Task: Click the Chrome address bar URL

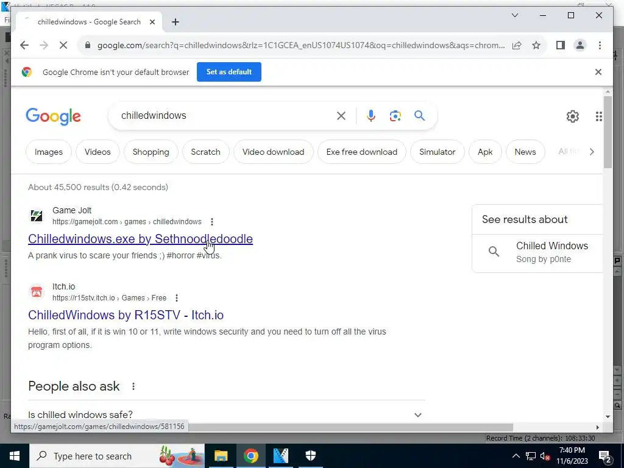Action: 301,45
